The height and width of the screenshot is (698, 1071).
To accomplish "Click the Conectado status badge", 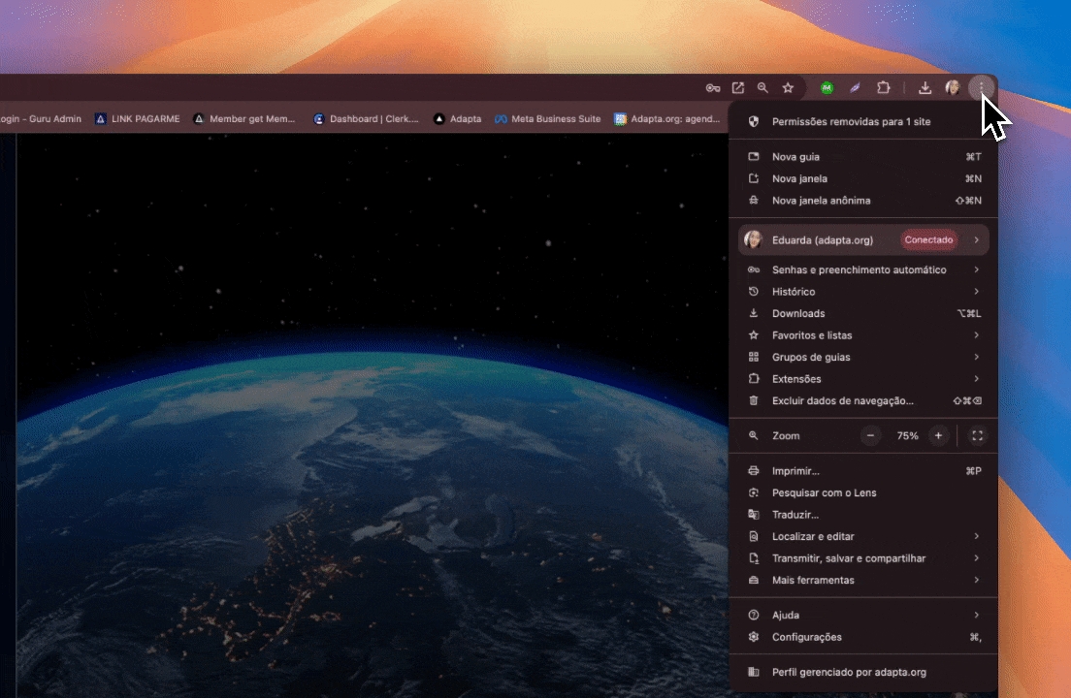I will coord(928,240).
